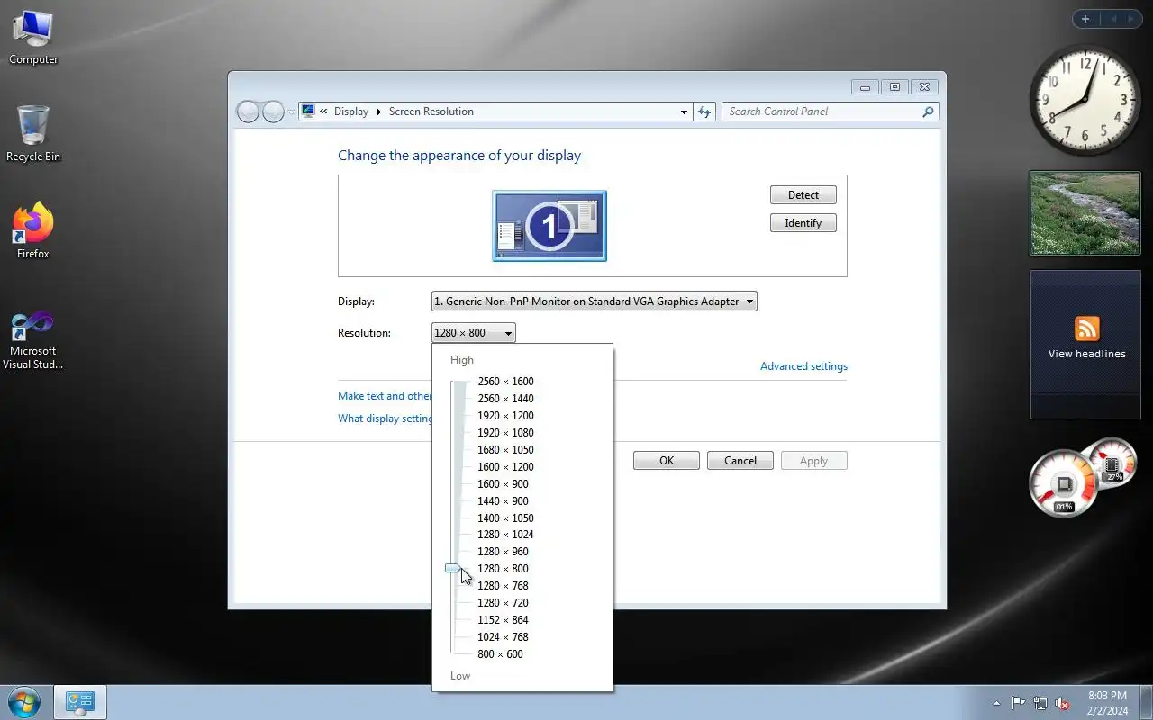Click the CPU meter gadget
Screen dimensions: 1153x720
click(1064, 484)
